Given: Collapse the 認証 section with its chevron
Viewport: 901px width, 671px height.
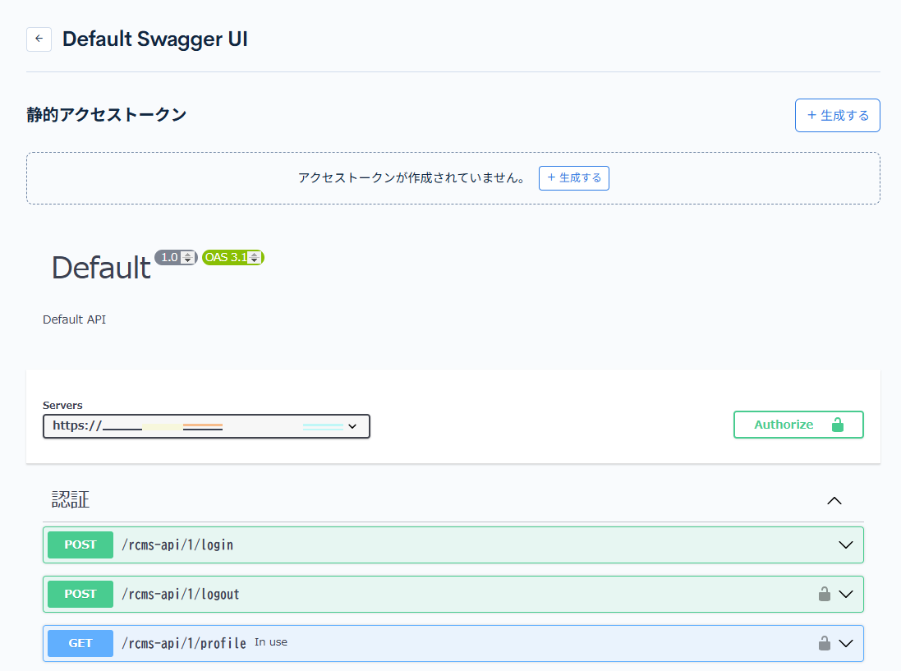Looking at the screenshot, I should coord(834,500).
